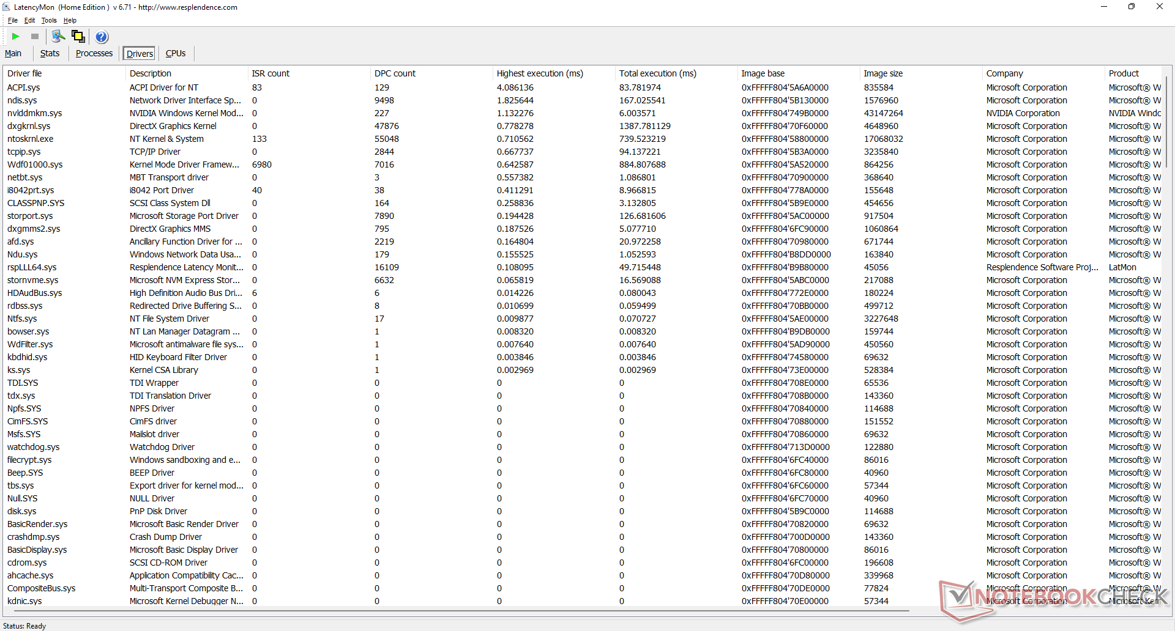The height and width of the screenshot is (631, 1175).
Task: Select the ndis.sys driver row
Action: point(583,100)
